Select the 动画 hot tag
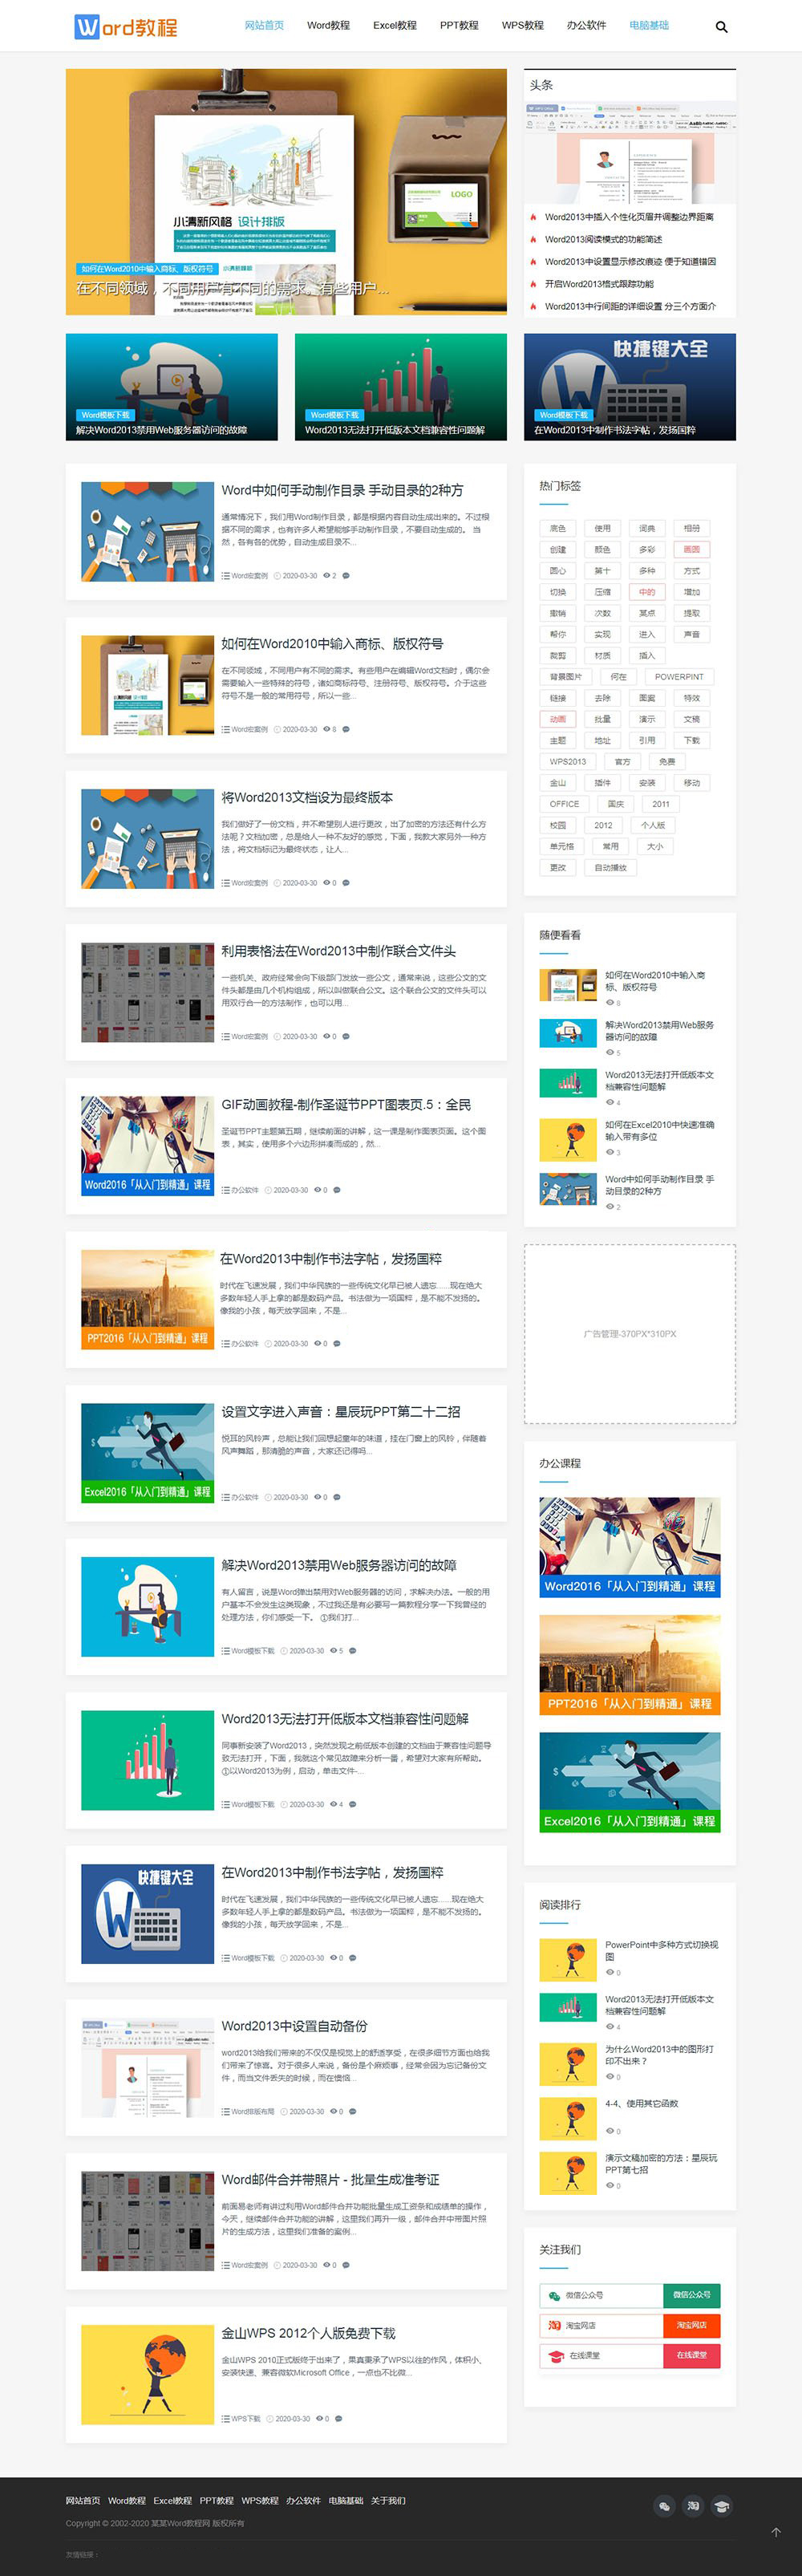The image size is (802, 2576). pyautogui.click(x=558, y=719)
